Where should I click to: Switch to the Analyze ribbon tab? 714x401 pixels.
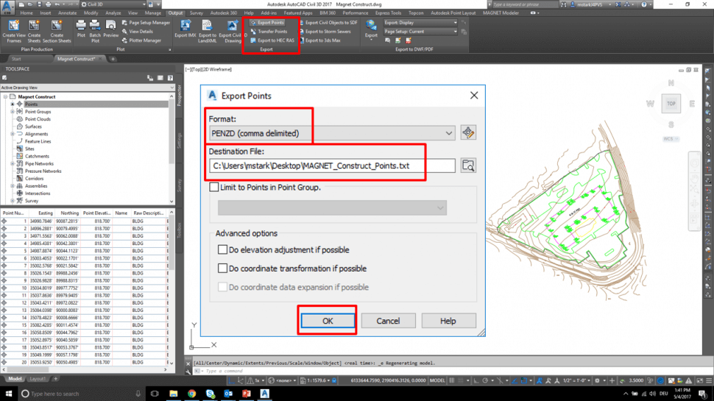point(113,13)
